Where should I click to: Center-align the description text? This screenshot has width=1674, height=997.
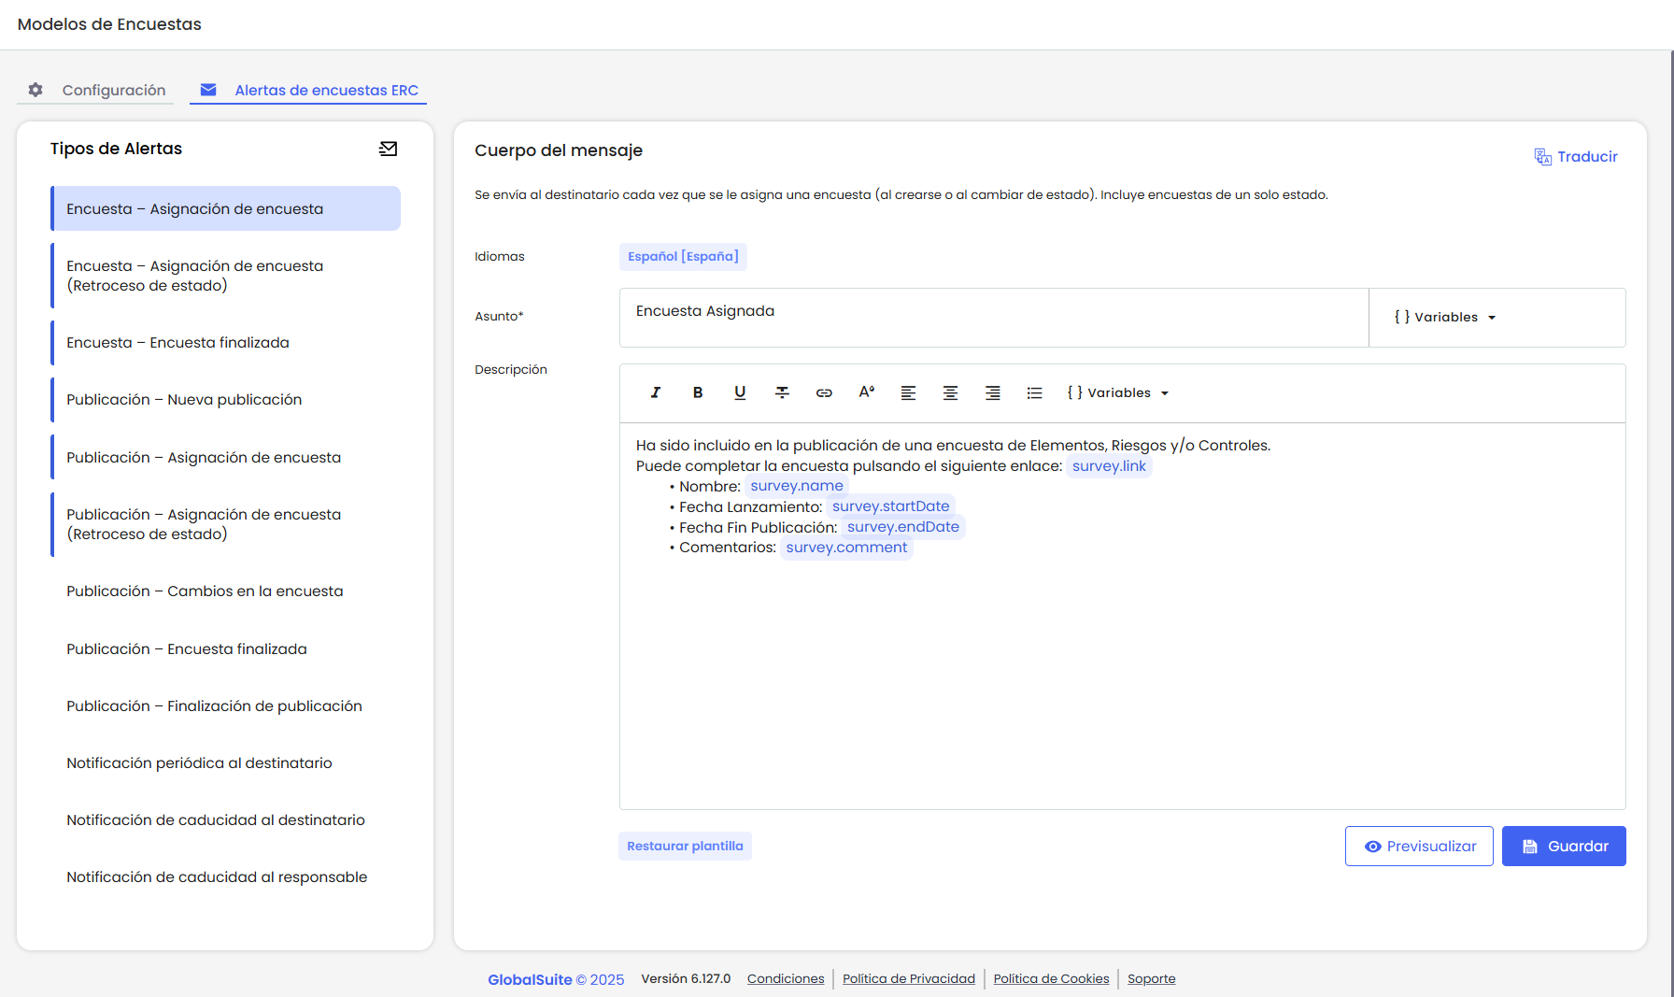950,392
